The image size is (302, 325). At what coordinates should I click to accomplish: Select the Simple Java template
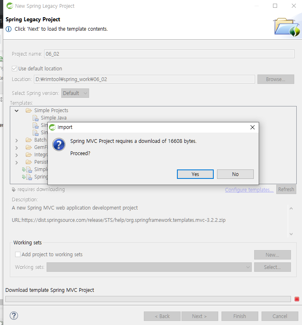click(x=54, y=118)
